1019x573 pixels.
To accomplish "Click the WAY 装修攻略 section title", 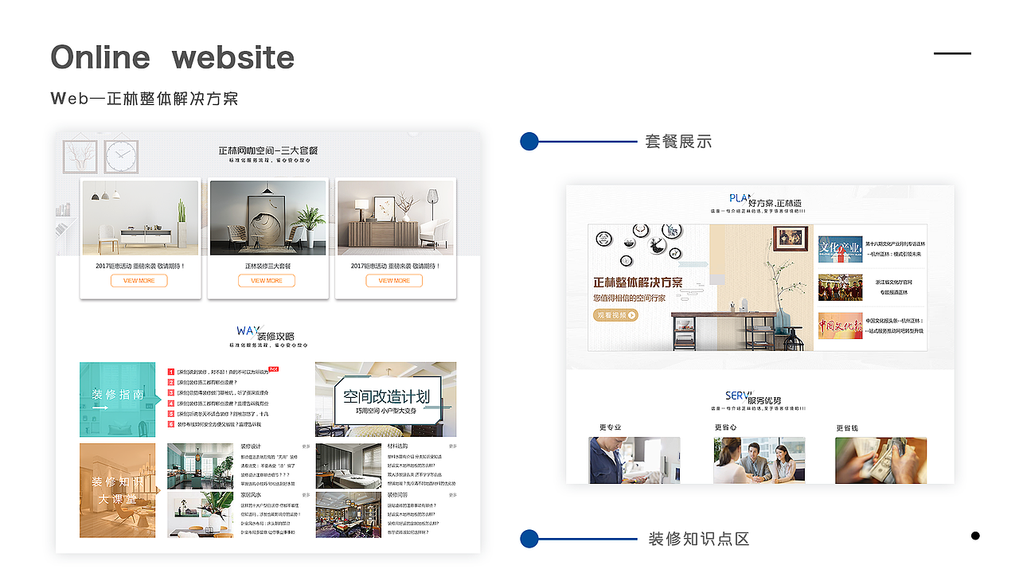I will point(266,333).
